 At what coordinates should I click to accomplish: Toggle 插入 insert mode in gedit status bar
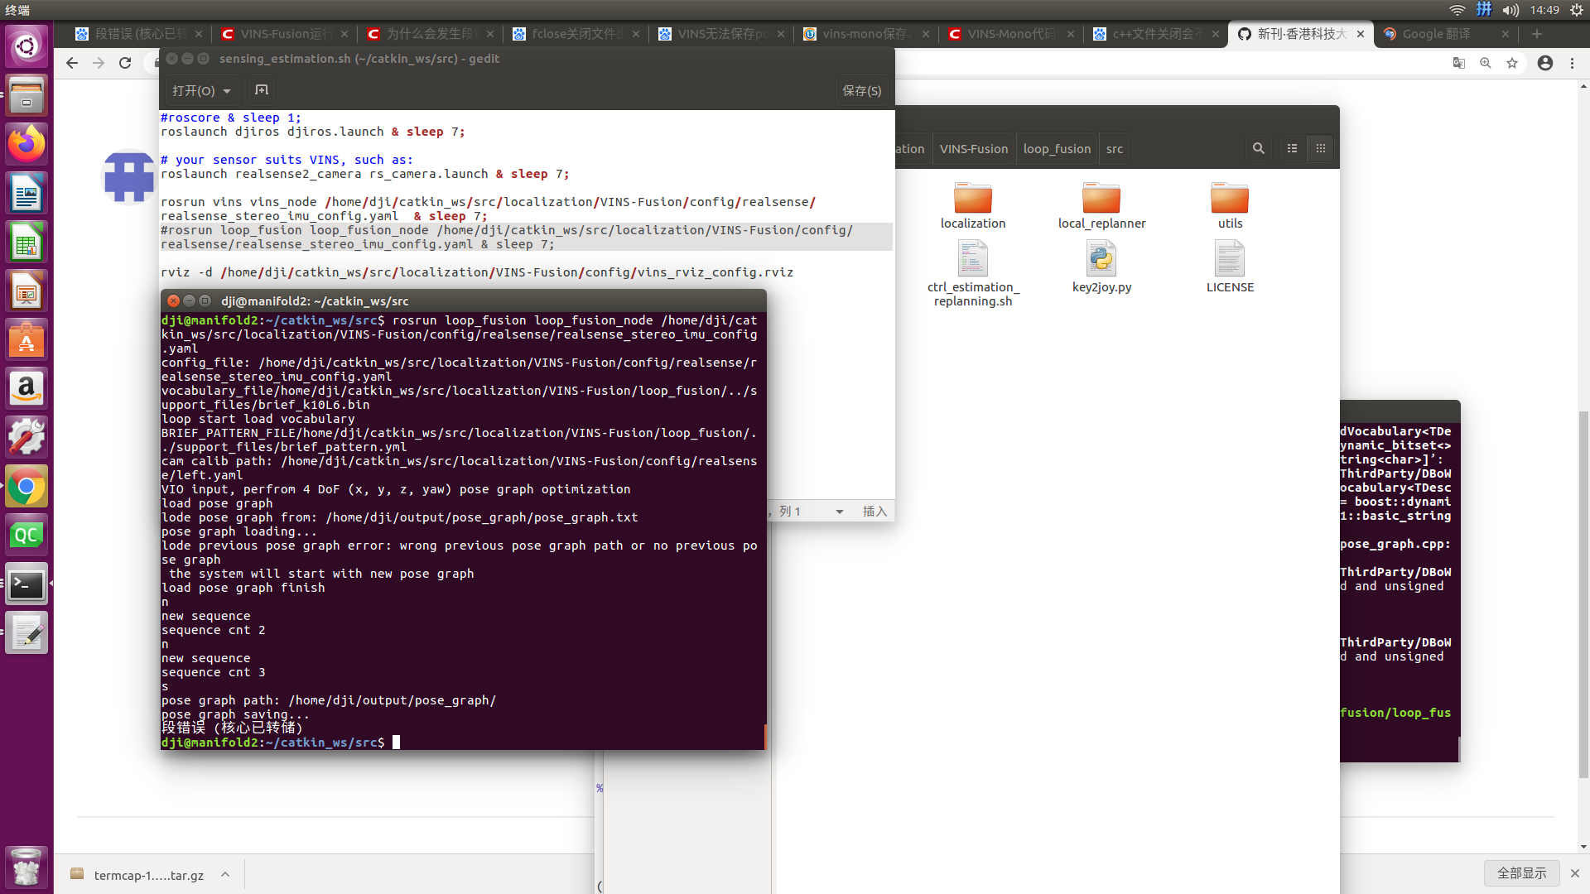point(874,512)
